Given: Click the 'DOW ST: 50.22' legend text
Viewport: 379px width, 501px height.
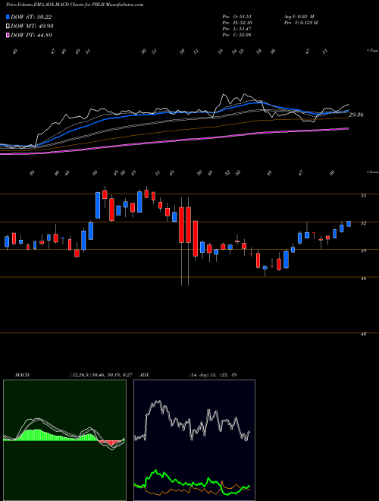Looking at the screenshot, I should [31, 17].
